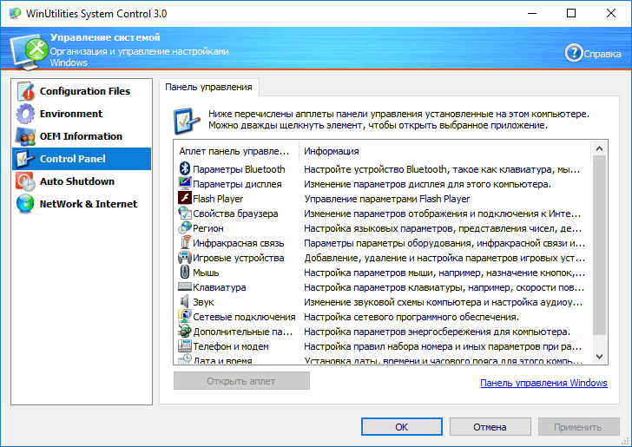Click description 'Настройка сетевого программного обеспечения.'
Screen dimensions: 632x447
tap(411, 317)
